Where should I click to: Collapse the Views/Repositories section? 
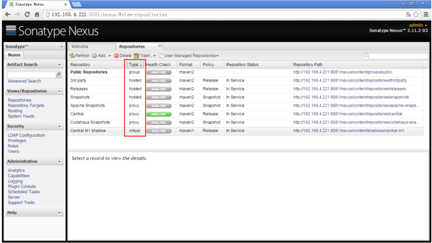pos(59,91)
